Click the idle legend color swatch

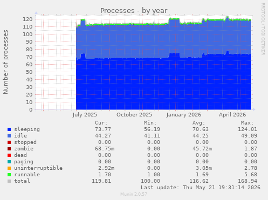(9, 136)
